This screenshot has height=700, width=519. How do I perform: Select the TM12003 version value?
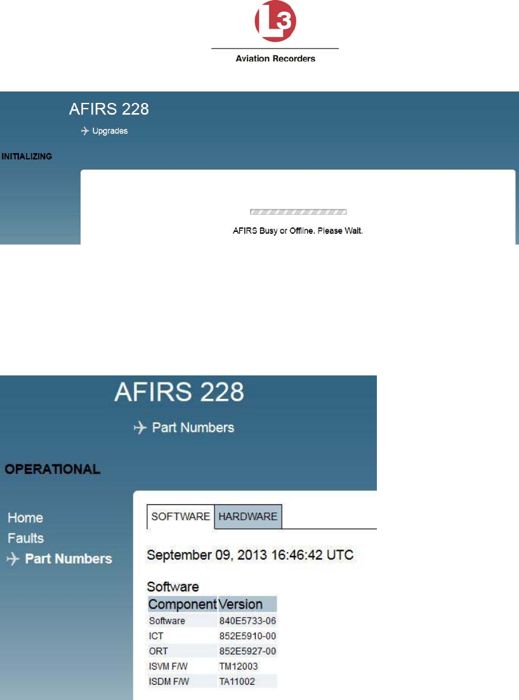239,666
